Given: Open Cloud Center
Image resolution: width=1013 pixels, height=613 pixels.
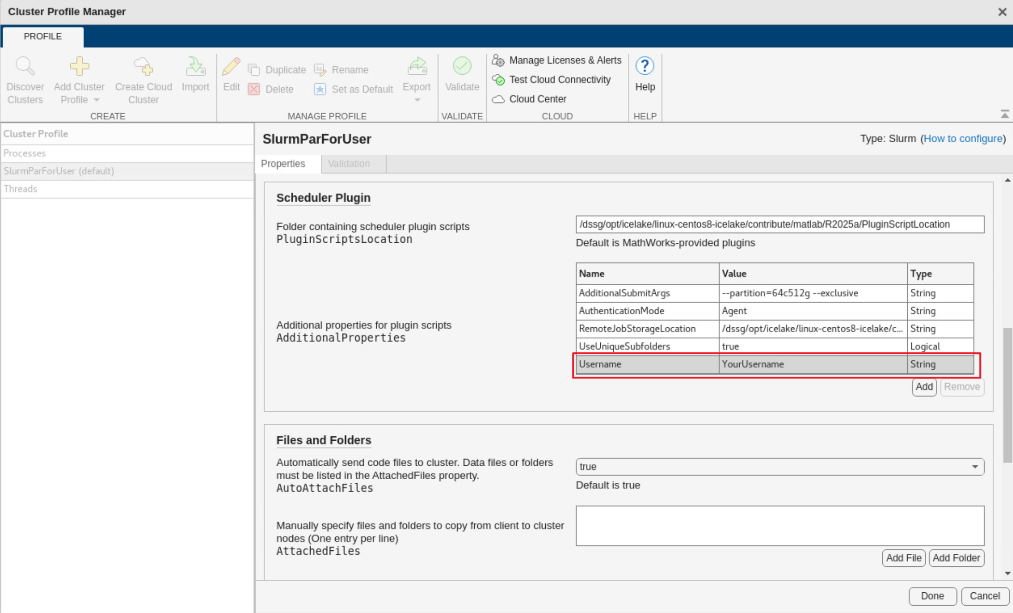Looking at the screenshot, I should (529, 99).
